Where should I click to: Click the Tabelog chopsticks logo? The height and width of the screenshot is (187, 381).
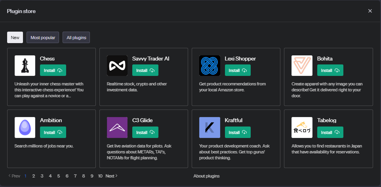[302, 128]
